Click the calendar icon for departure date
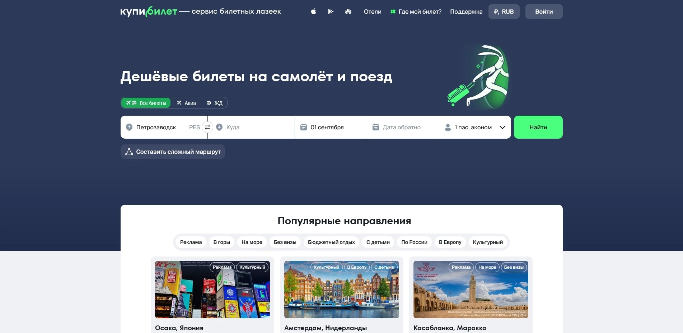This screenshot has height=333, width=683. coord(304,127)
